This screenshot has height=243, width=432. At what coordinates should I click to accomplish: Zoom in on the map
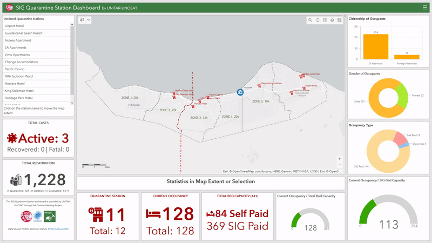(x=339, y=159)
